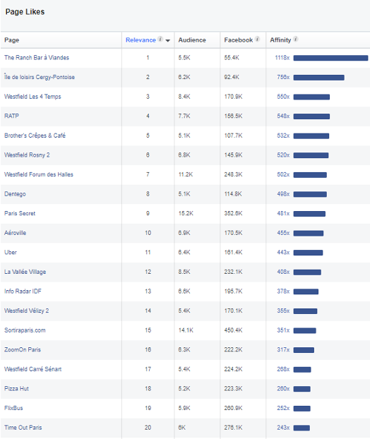Open Île de loisirs Cergy-Pontoise link
The height and width of the screenshot is (439, 370).
(40, 77)
